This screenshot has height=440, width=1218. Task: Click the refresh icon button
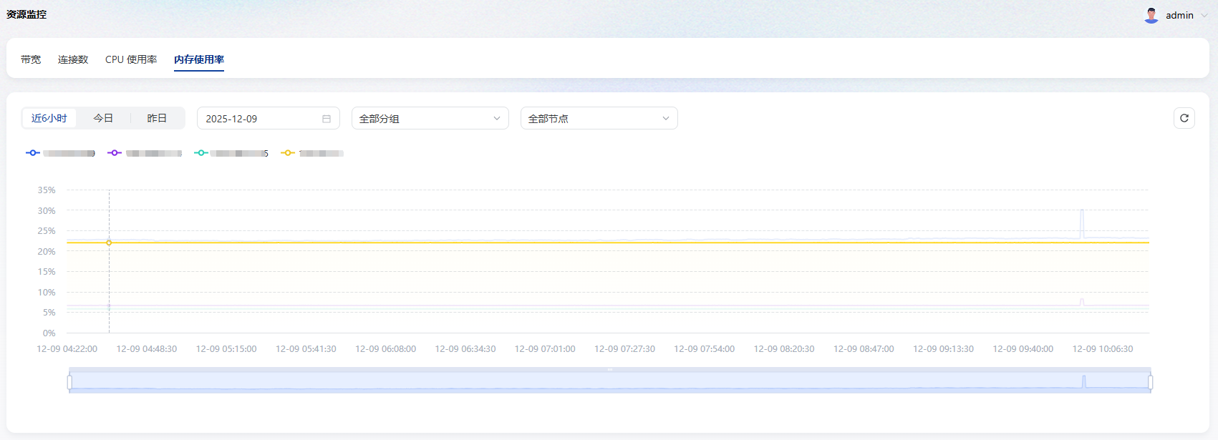point(1184,118)
